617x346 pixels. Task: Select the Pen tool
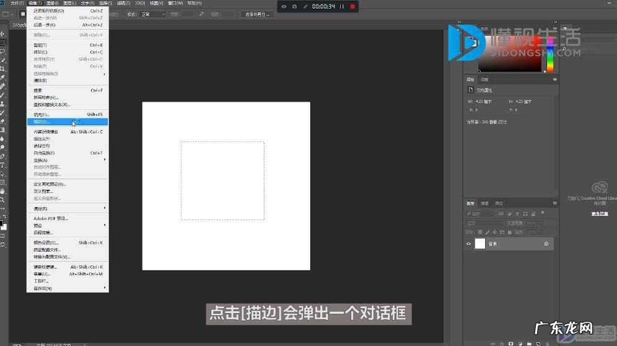(2, 156)
